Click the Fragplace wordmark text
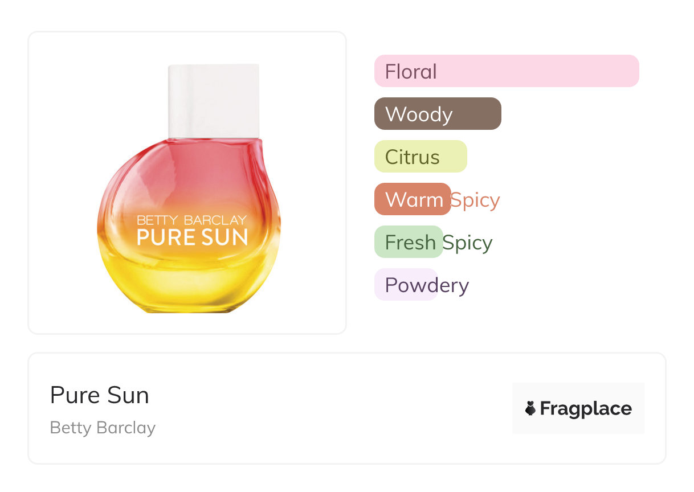The image size is (694, 492). [x=585, y=408]
